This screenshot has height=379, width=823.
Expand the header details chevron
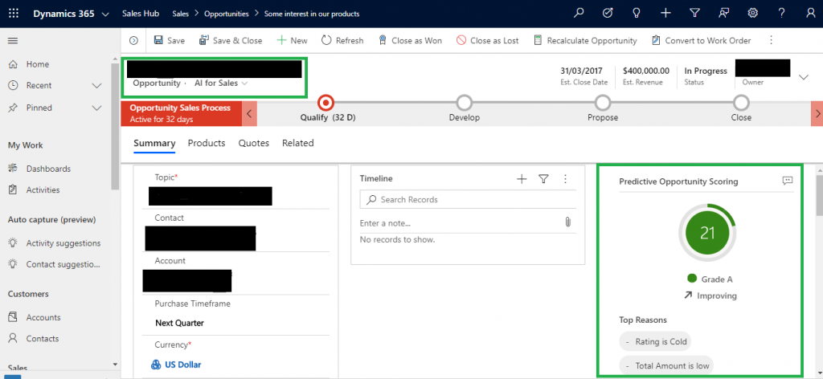click(804, 77)
